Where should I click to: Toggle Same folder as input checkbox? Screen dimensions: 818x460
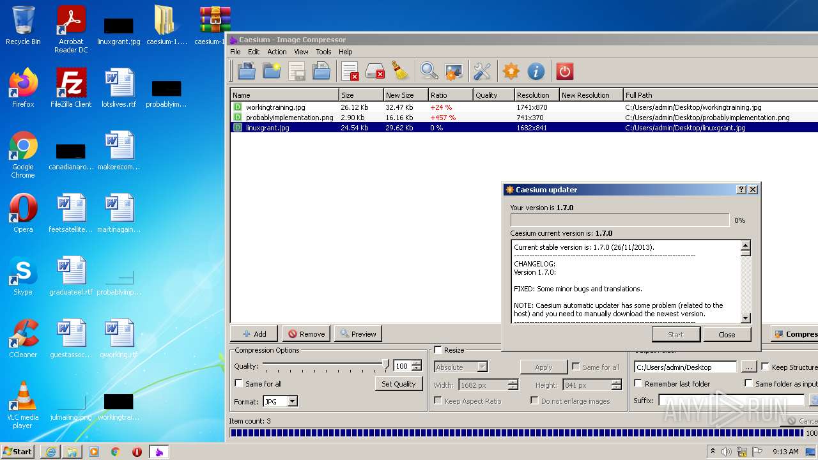[749, 383]
